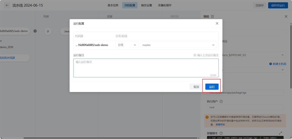292x139 pixels.
Task: Click the 新建主机组 link
Action: click(278, 64)
